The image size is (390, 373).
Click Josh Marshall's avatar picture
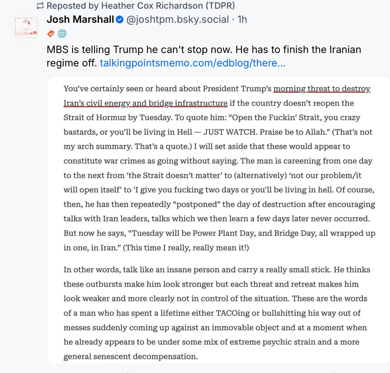26,28
